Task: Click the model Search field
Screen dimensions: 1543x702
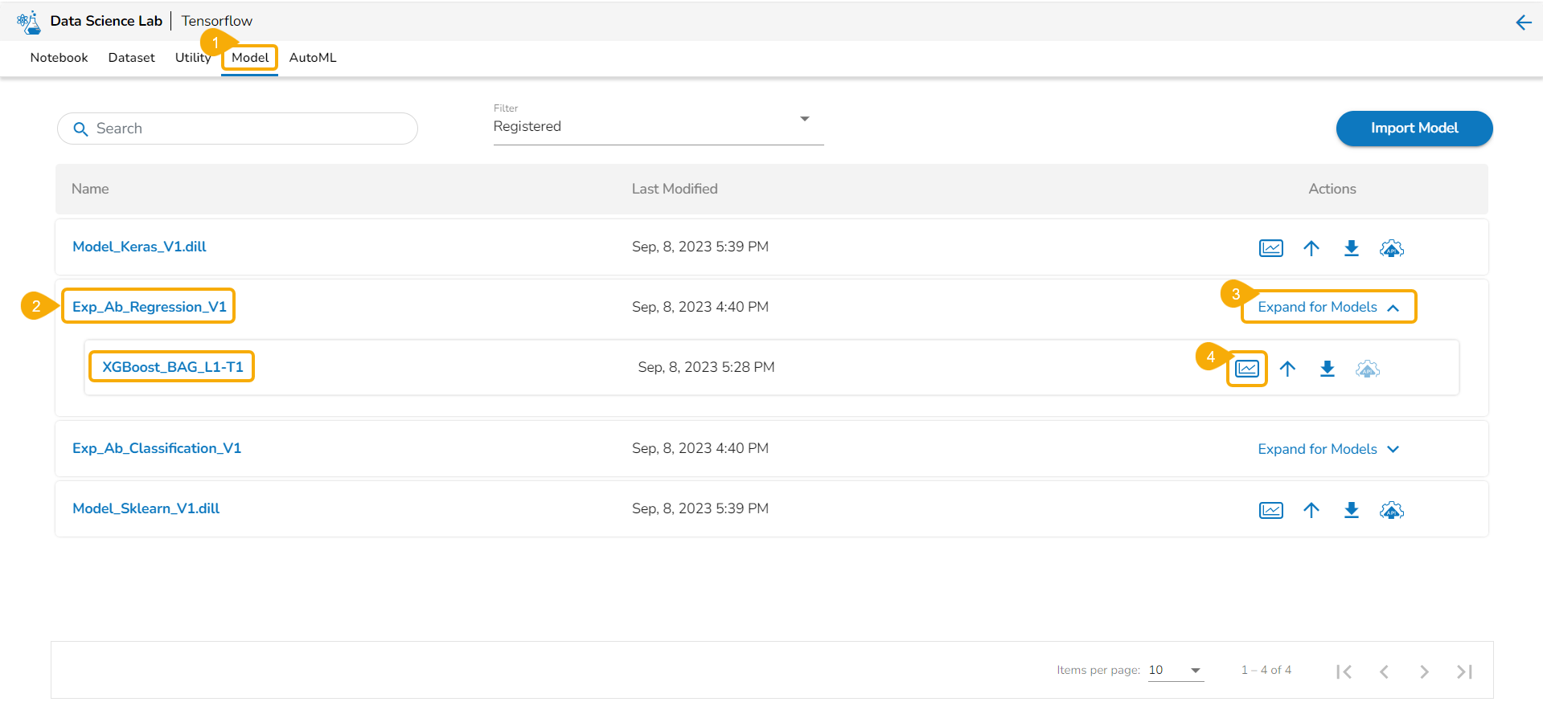Action: tap(237, 129)
